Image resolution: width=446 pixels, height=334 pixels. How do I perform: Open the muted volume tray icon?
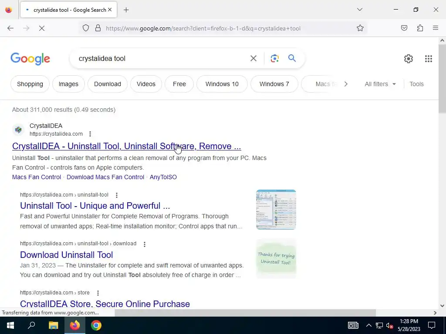(390, 325)
